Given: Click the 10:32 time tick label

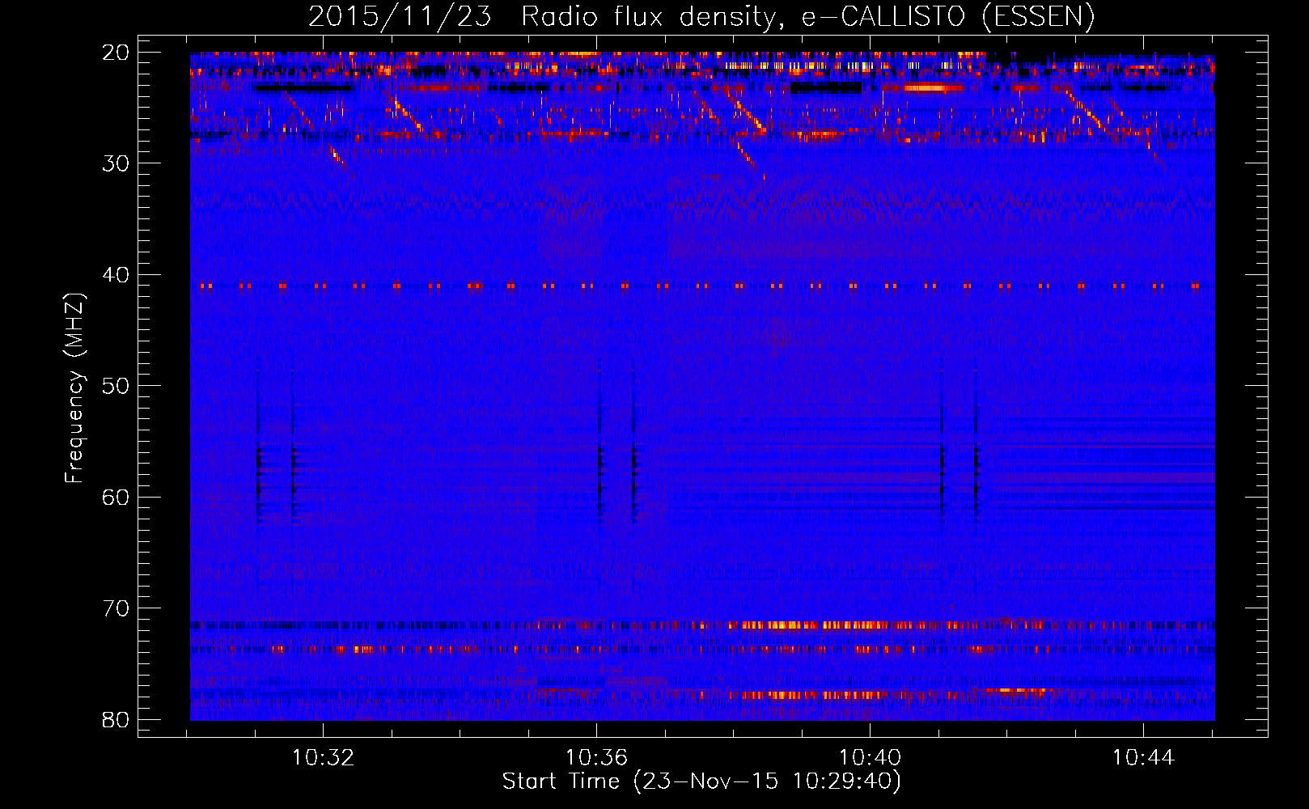Looking at the screenshot, I should pos(323,758).
